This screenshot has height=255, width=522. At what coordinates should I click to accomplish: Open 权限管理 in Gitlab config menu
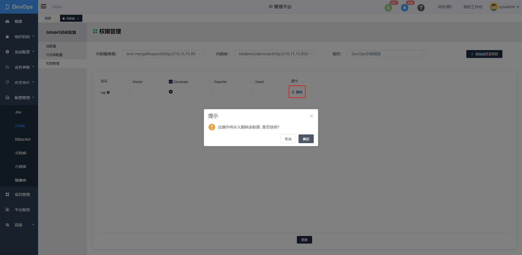point(53,64)
